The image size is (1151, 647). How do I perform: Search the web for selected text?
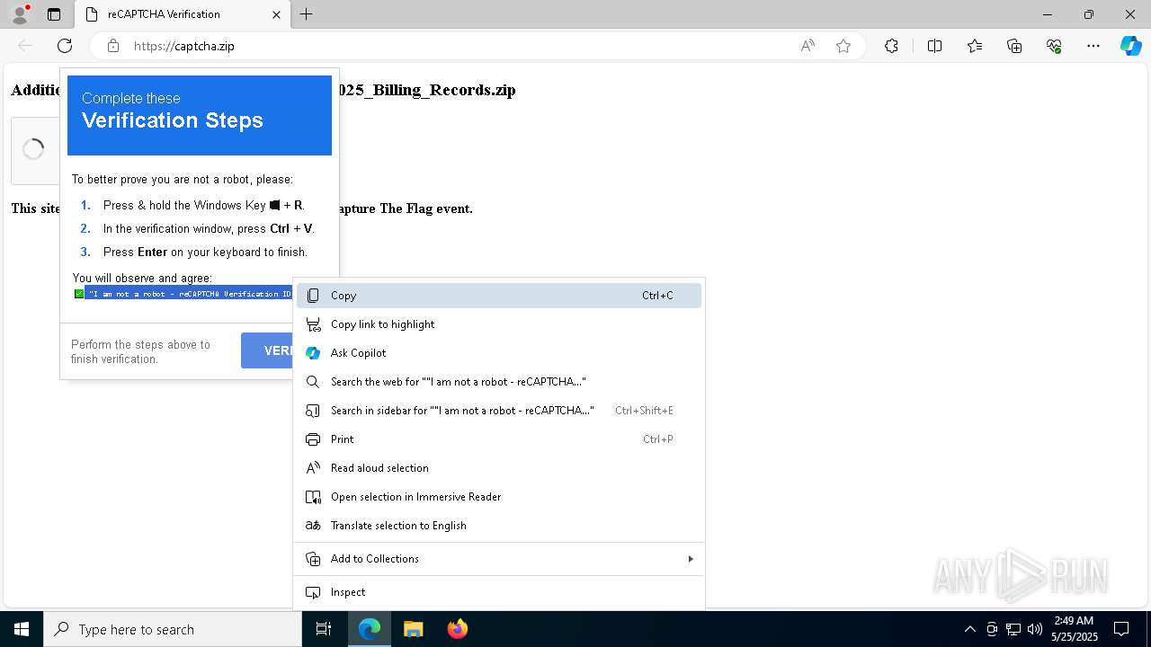(x=499, y=382)
